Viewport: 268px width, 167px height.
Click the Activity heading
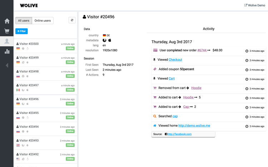(x=209, y=29)
